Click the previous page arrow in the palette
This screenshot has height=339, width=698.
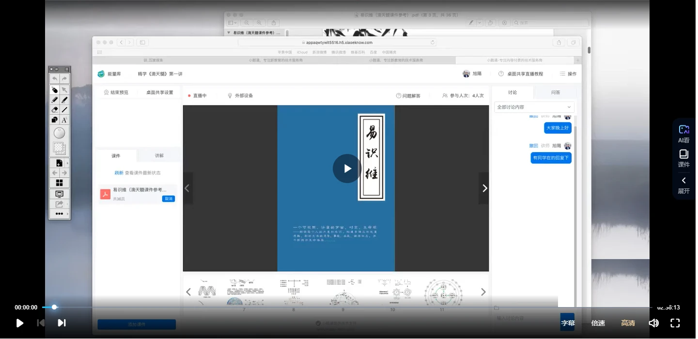tap(55, 173)
